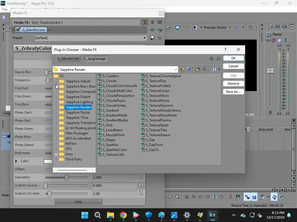Viewport: 297px width, 222px height.
Task: Select the S_Grid plug-in
Action: click(107, 125)
